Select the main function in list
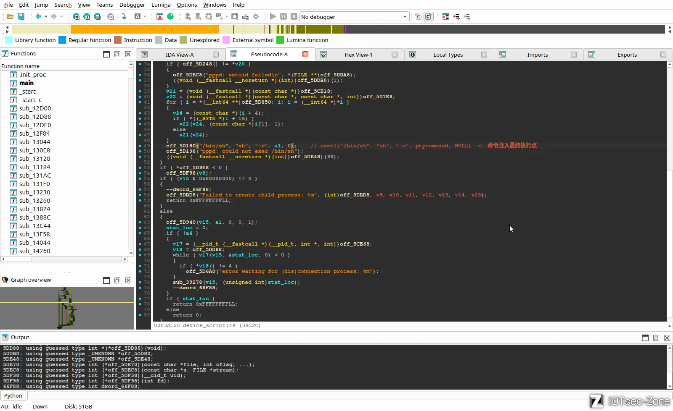This screenshot has width=673, height=411. click(26, 83)
